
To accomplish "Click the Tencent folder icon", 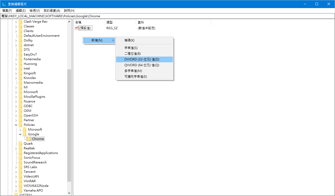I will [x=20, y=172].
